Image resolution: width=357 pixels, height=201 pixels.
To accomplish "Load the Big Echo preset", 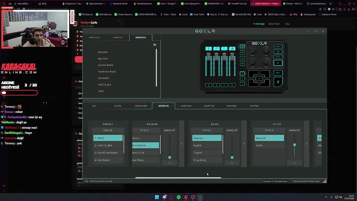I will [x=103, y=52].
